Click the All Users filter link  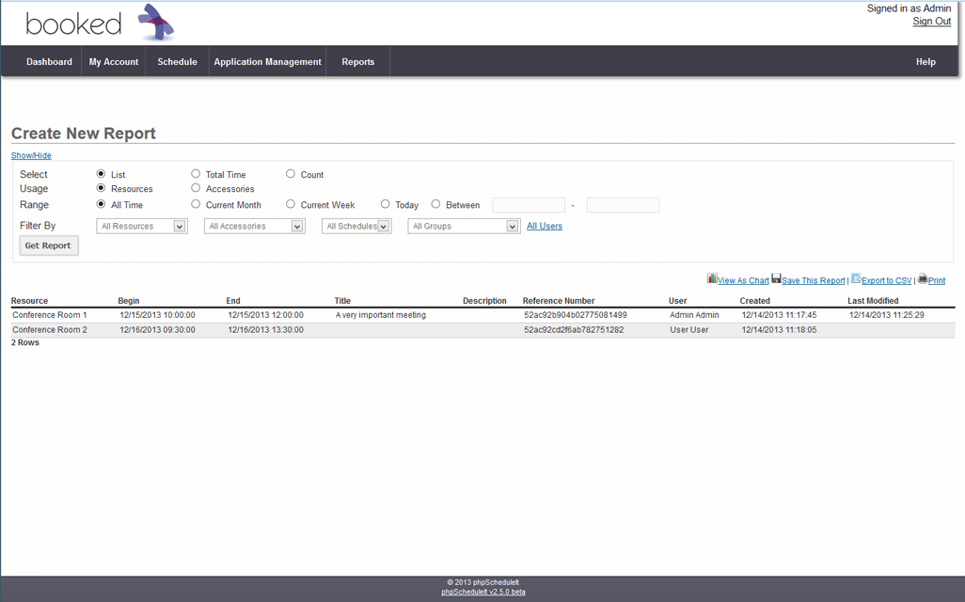pyautogui.click(x=545, y=226)
